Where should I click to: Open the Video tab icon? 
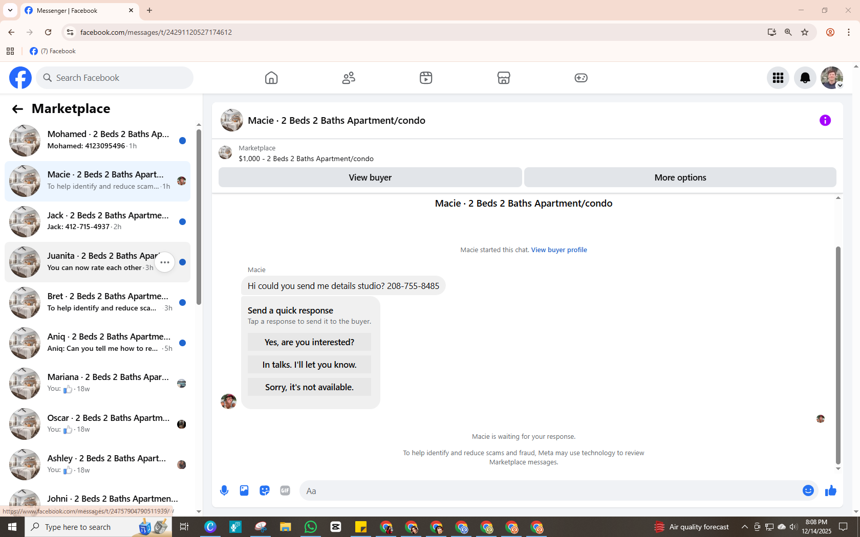tap(426, 78)
